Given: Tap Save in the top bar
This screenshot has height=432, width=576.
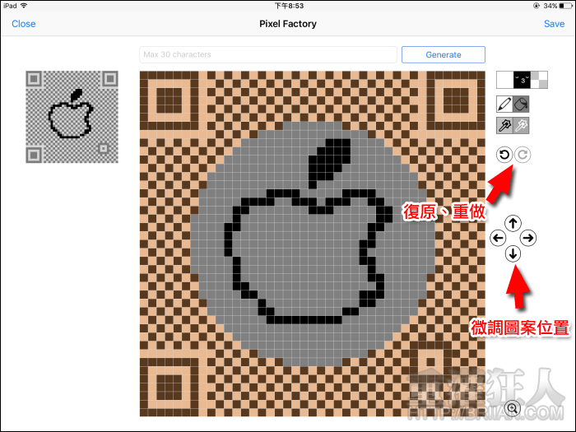Looking at the screenshot, I should 554,24.
